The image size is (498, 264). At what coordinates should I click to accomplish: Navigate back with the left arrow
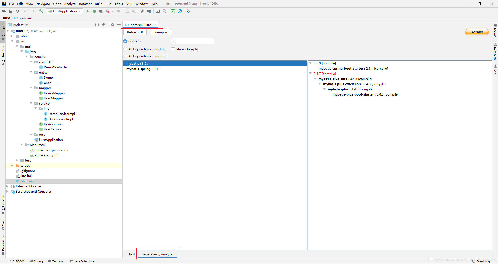[x=26, y=11]
